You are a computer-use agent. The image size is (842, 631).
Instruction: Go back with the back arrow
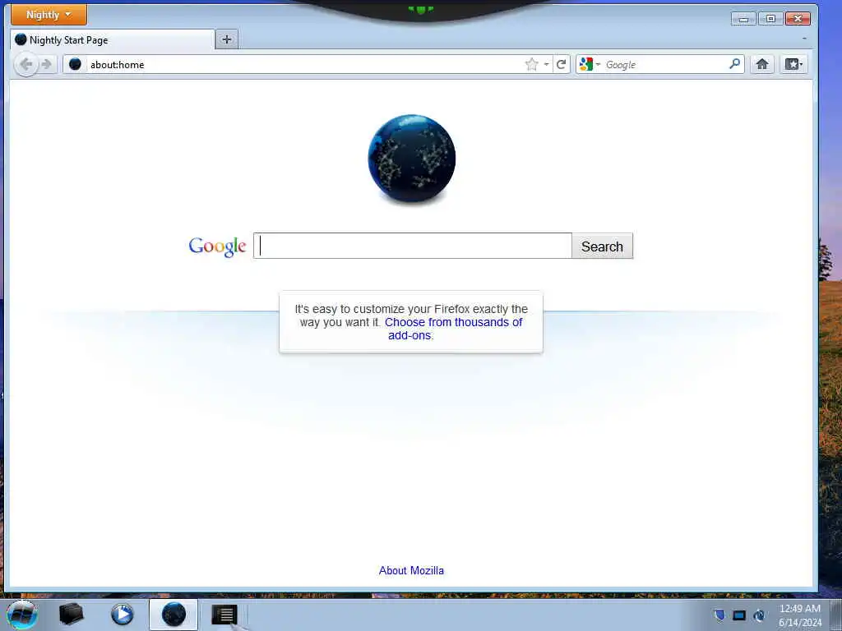(x=25, y=64)
